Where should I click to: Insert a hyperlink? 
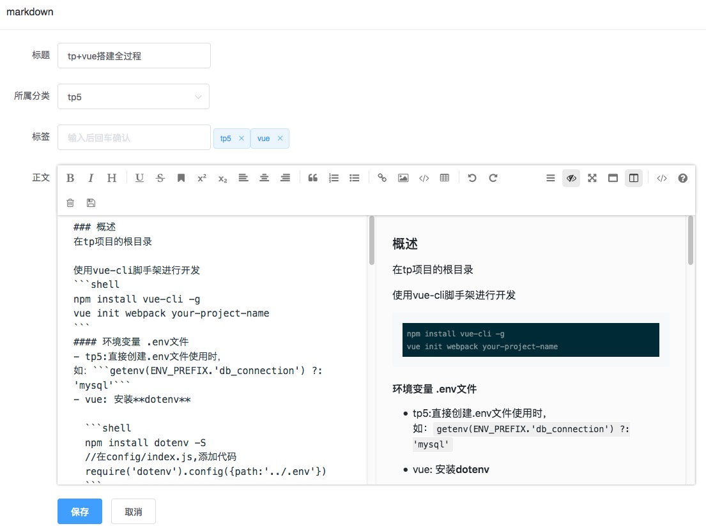(382, 178)
